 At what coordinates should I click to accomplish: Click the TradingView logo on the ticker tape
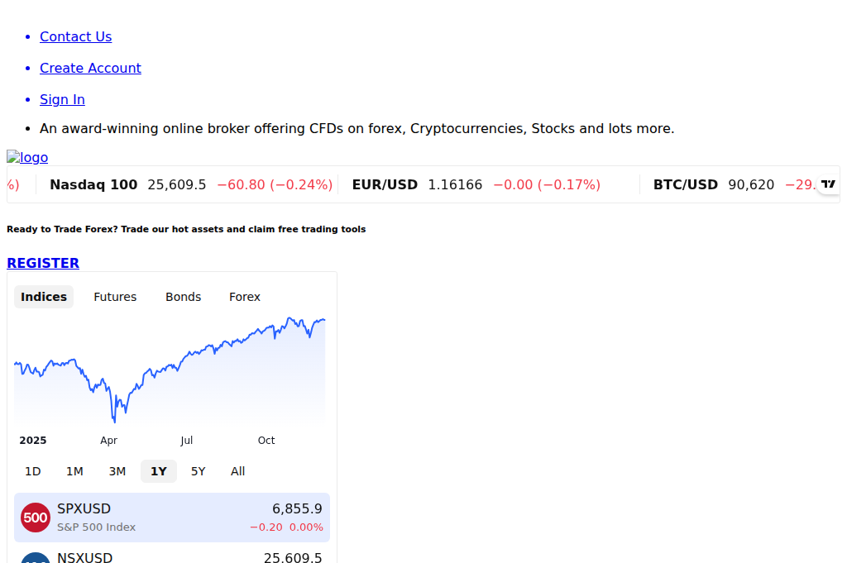(829, 184)
